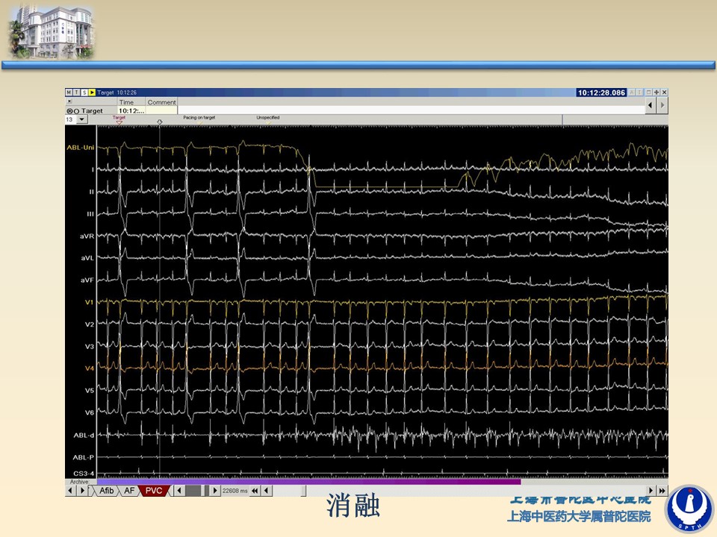This screenshot has width=717, height=537.
Task: Select the CS3-4 channel label
Action: (x=84, y=473)
